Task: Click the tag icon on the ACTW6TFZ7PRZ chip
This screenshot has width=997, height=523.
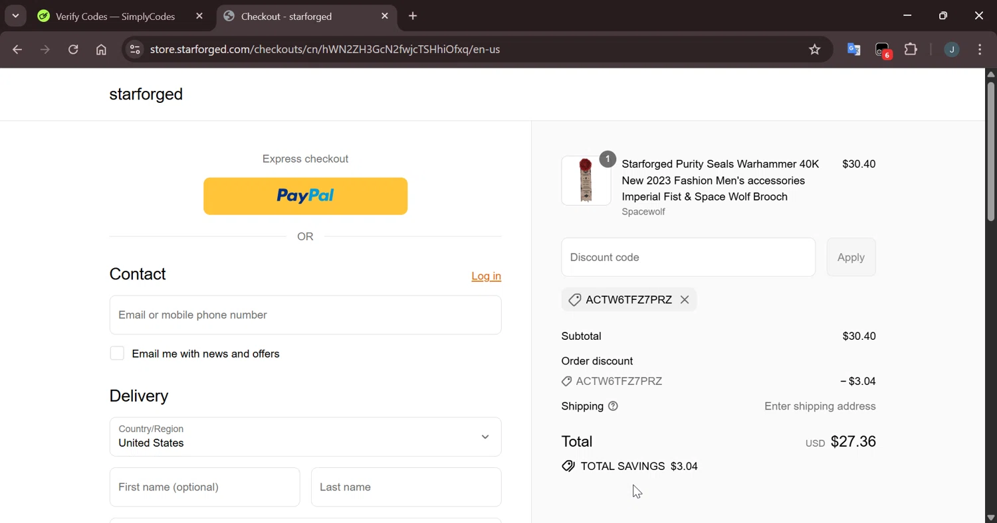Action: click(575, 300)
